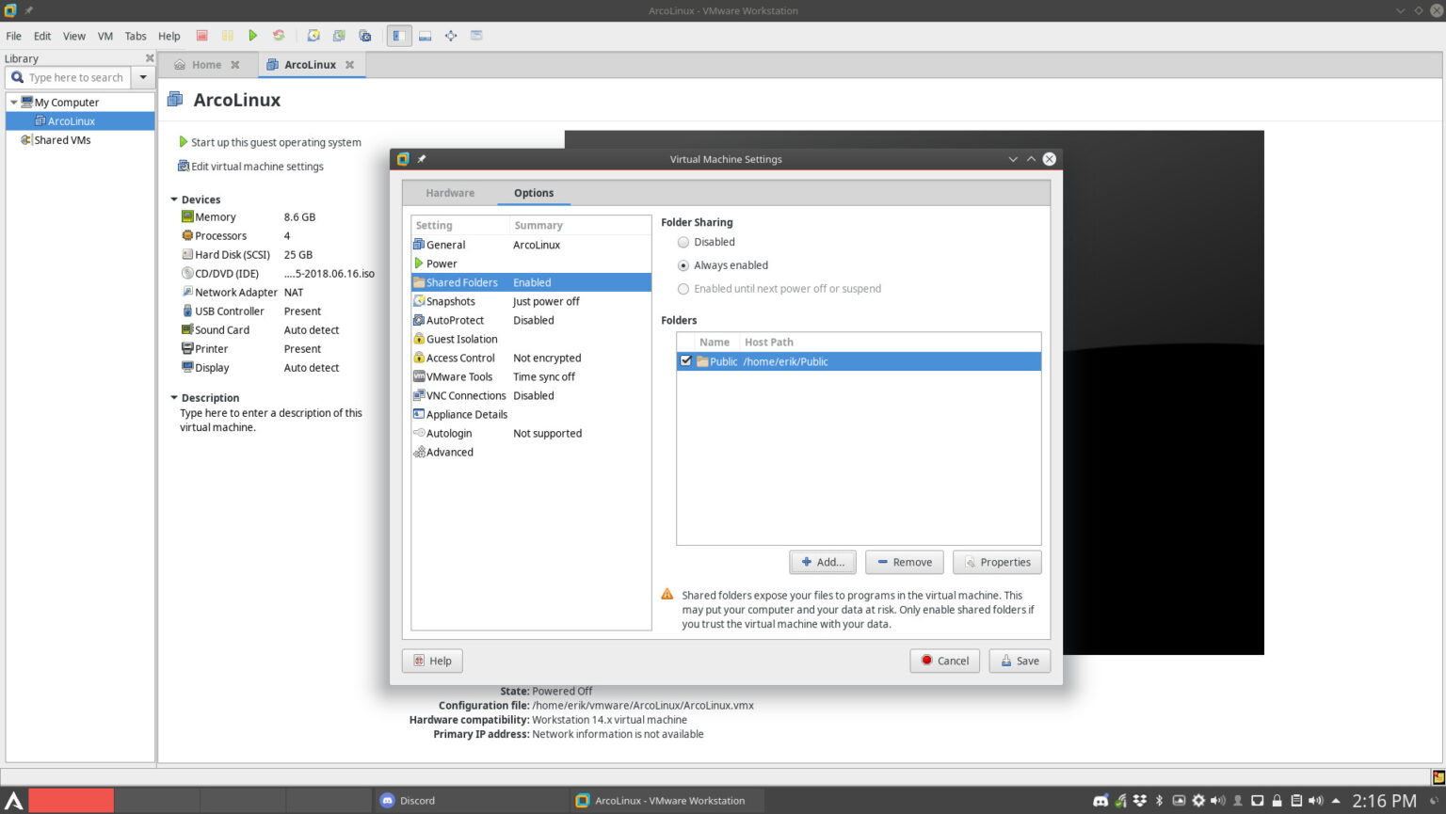Switch to the Hardware tab
The image size is (1446, 814).
(450, 192)
